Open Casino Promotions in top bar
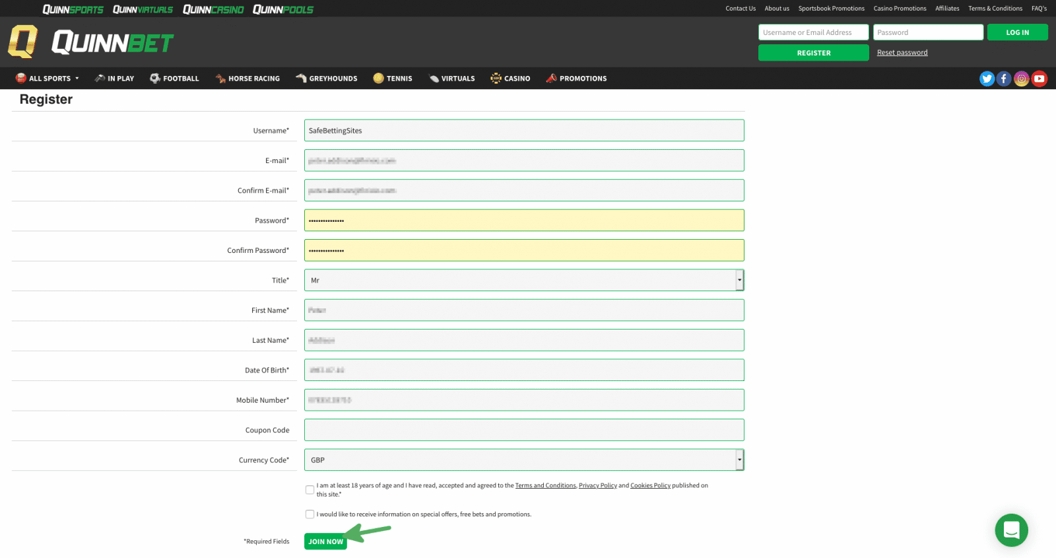Screen dimensions: 1056x558 pyautogui.click(x=900, y=9)
